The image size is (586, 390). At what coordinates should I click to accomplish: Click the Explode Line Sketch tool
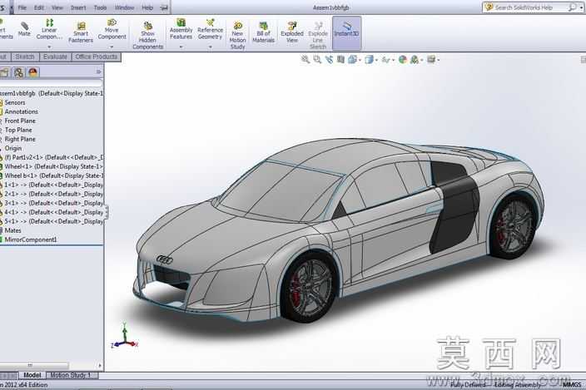click(318, 35)
